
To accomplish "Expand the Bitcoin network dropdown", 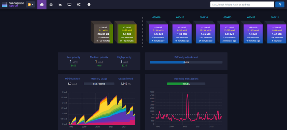I will [x=30, y=4].
